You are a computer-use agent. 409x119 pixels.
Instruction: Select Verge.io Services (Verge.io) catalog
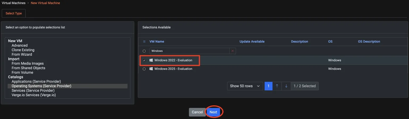click(34, 95)
